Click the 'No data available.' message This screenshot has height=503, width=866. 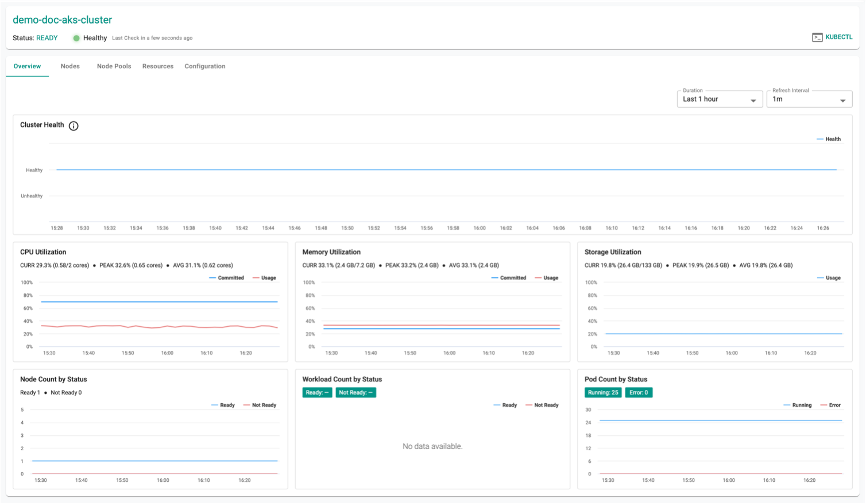(x=432, y=447)
